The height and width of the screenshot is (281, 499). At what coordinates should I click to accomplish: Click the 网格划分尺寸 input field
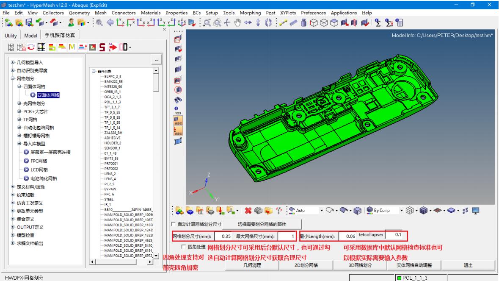[223, 236]
